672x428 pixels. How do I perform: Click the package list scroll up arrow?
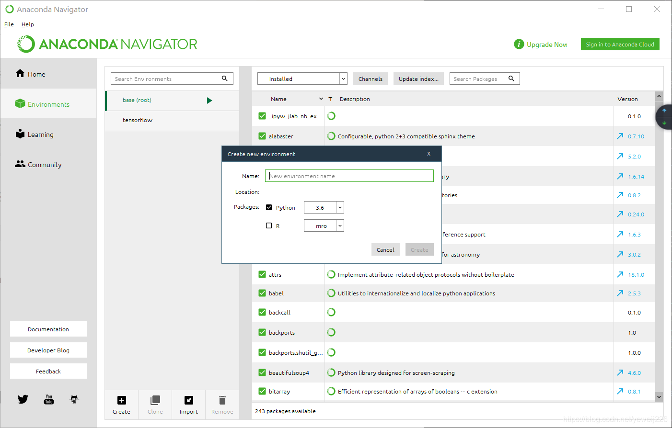pyautogui.click(x=659, y=96)
